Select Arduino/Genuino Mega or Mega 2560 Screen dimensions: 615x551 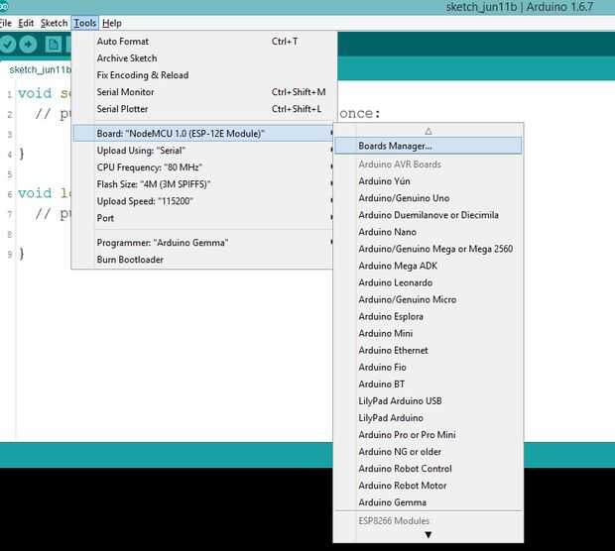[x=428, y=249]
